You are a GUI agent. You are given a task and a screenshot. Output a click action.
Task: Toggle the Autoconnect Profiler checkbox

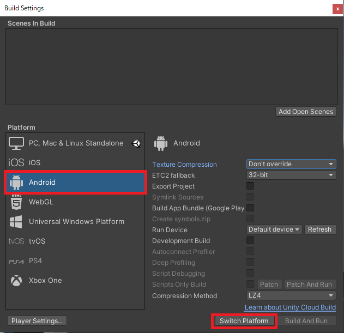pos(250,251)
